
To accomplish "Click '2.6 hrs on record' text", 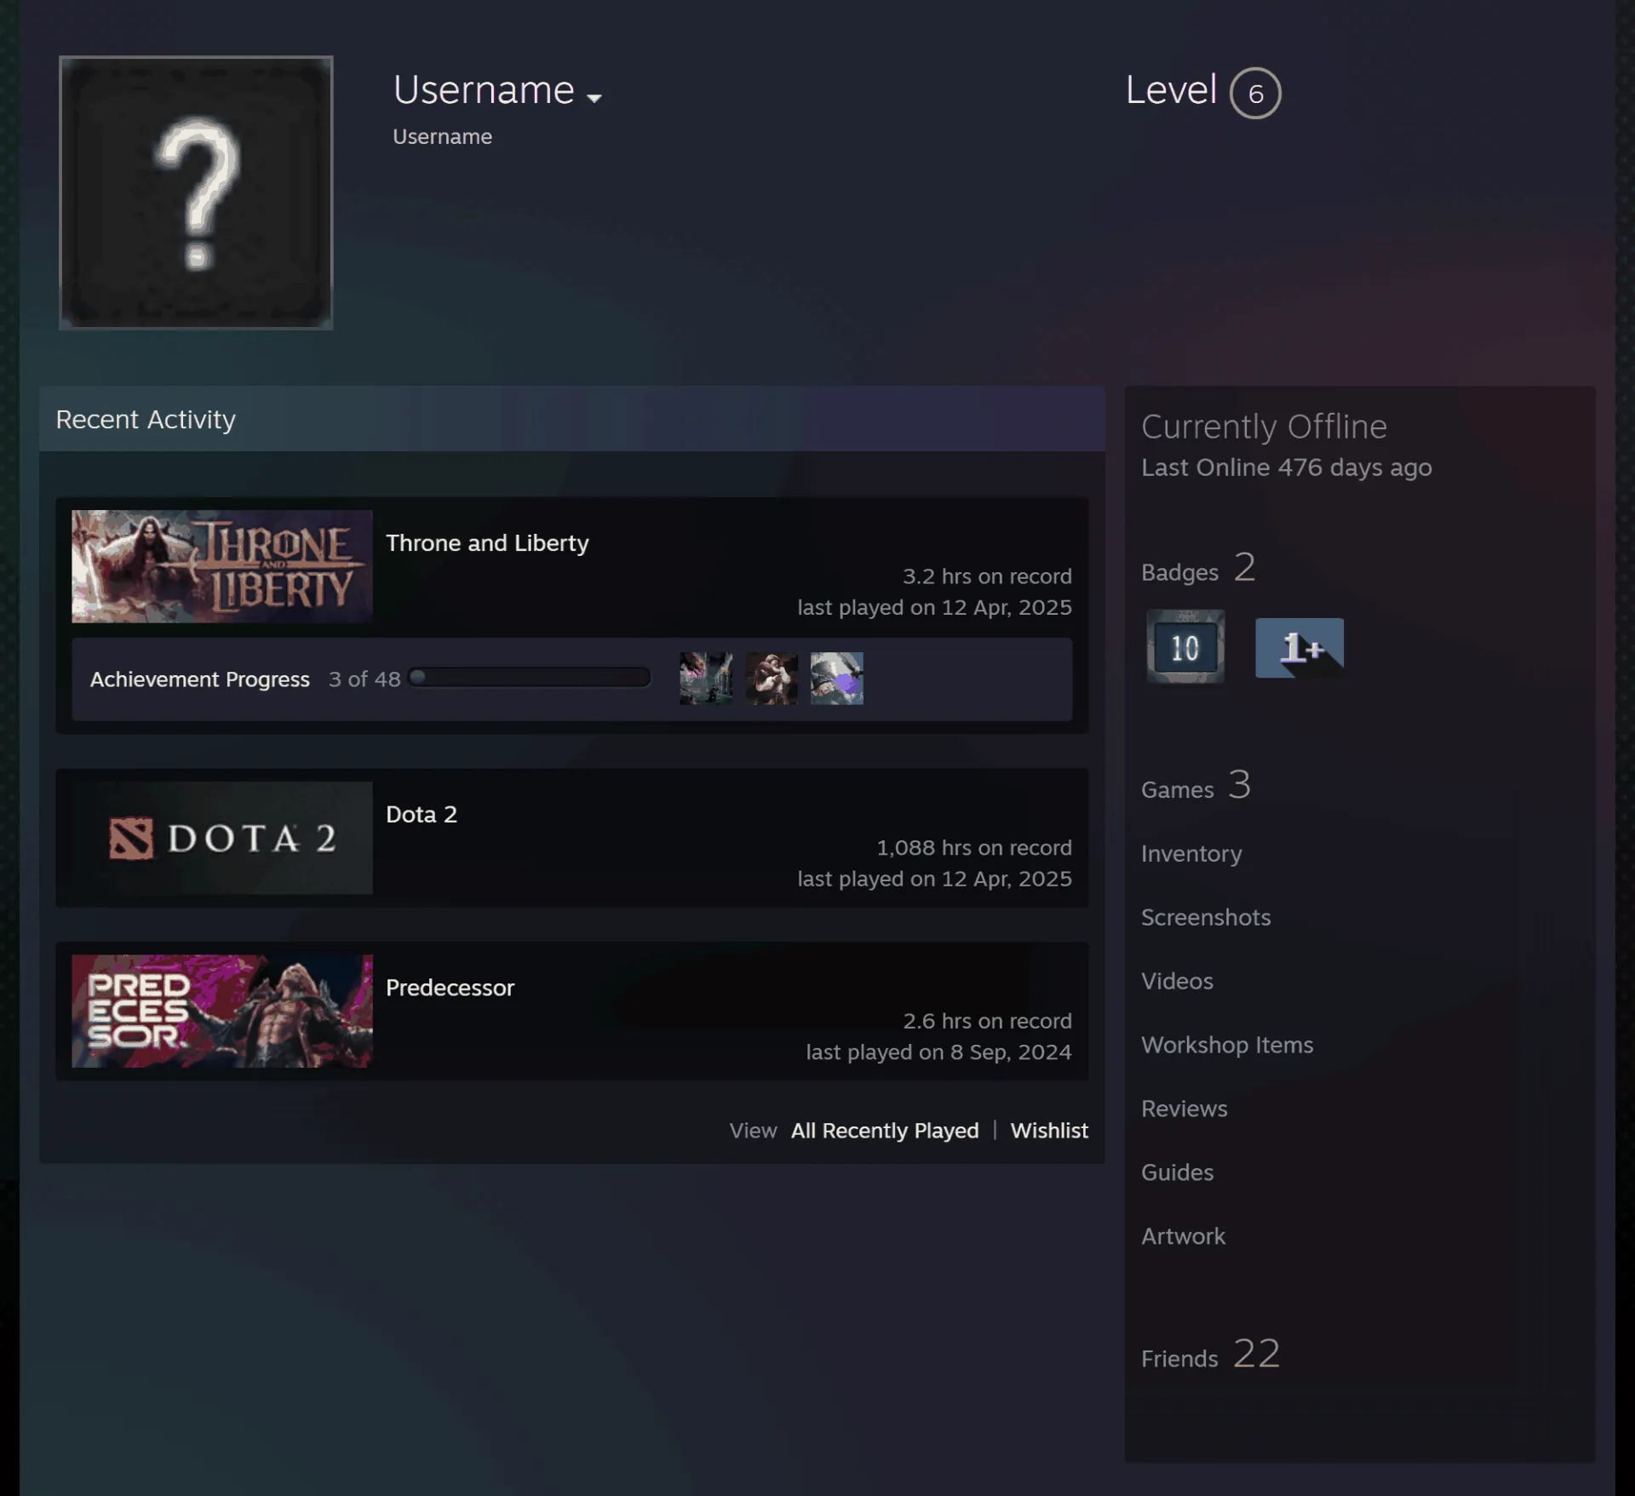I will [x=987, y=1021].
